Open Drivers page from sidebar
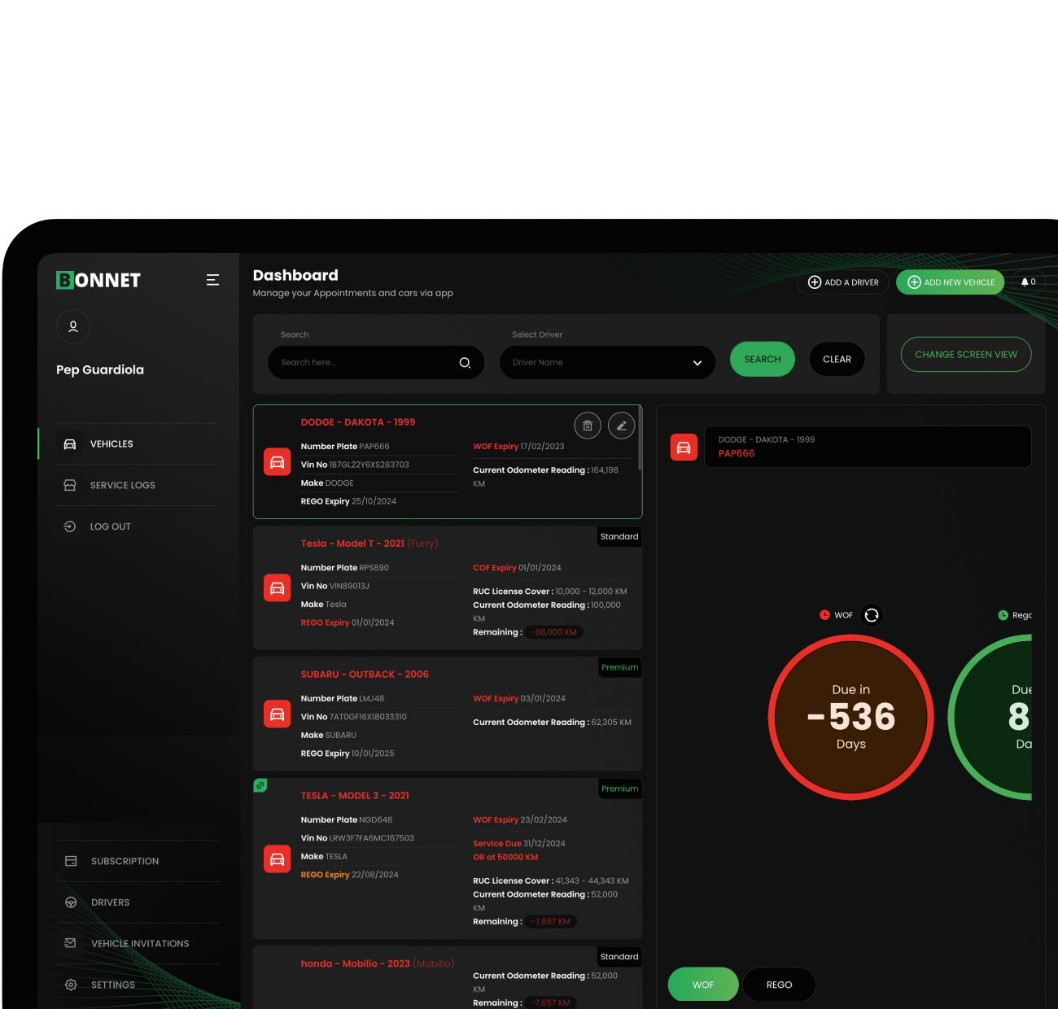The image size is (1058, 1009). [x=111, y=902]
